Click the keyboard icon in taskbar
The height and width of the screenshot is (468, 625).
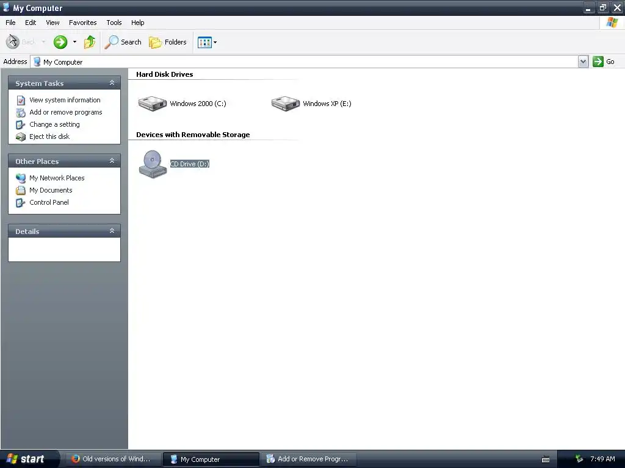tap(546, 459)
